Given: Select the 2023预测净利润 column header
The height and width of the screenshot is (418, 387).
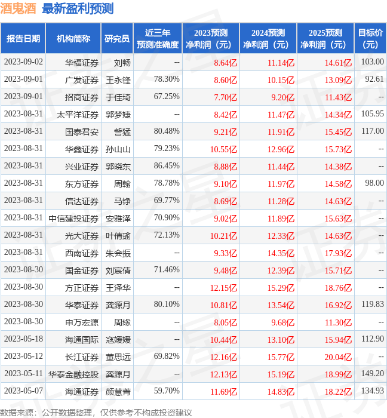Looking at the screenshot, I should point(211,39).
